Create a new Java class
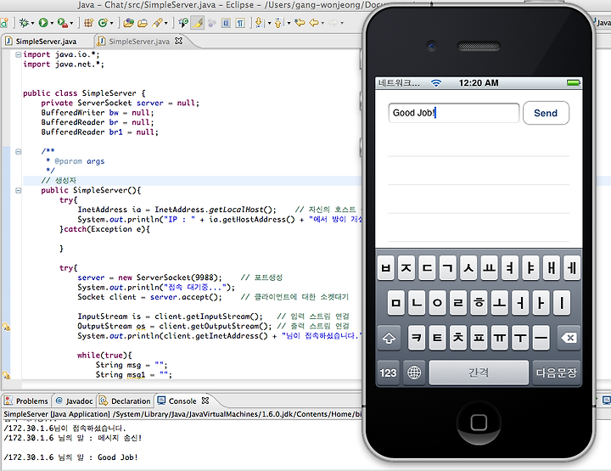The image size is (611, 471). pyautogui.click(x=103, y=23)
